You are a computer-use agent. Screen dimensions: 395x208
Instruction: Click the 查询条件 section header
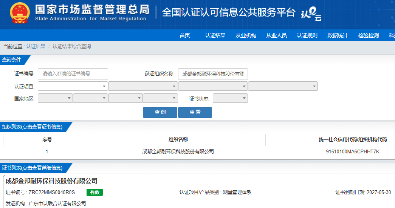[x=12, y=60]
